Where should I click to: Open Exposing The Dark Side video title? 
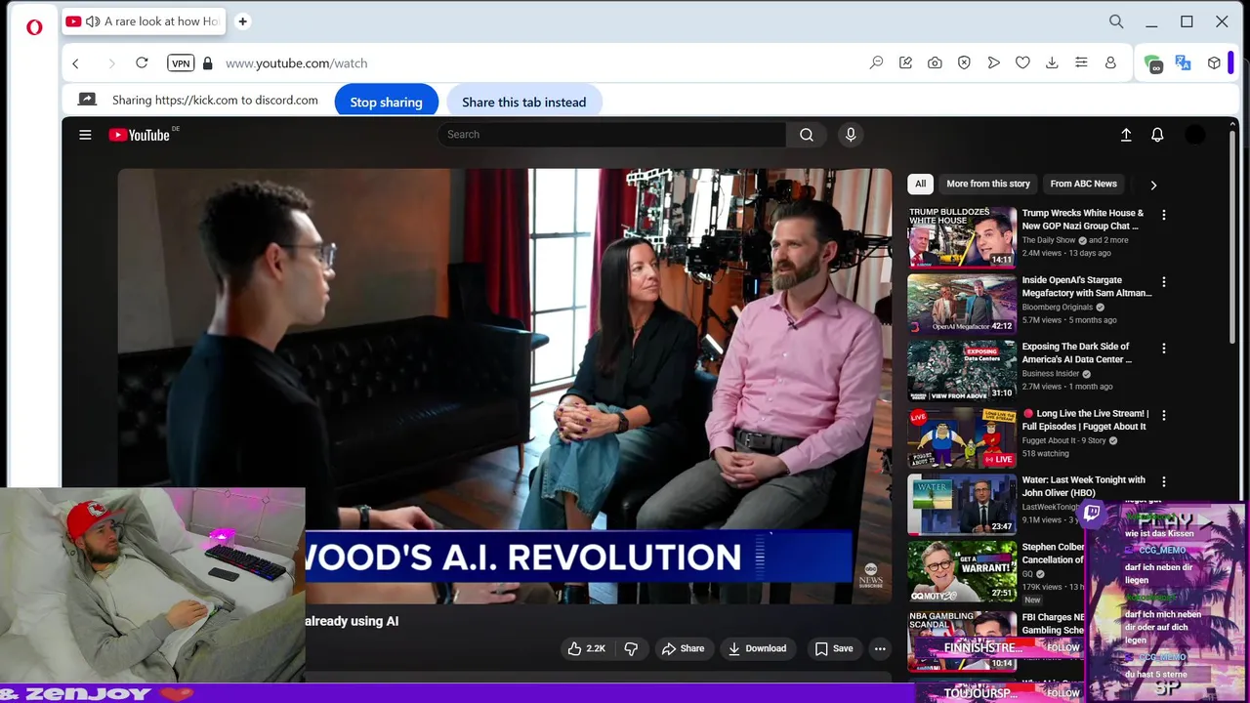(1077, 352)
